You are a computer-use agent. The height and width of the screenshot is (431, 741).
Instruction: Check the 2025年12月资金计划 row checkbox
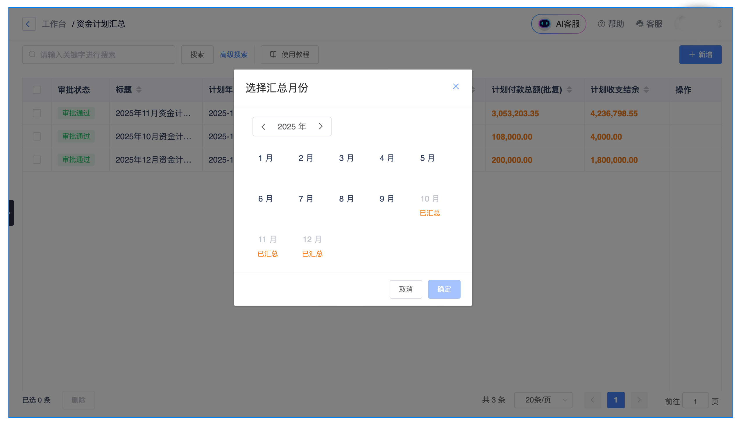37,160
